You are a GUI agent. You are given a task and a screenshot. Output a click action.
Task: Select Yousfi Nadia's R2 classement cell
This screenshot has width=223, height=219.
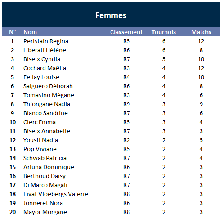pyautogui.click(x=126, y=140)
